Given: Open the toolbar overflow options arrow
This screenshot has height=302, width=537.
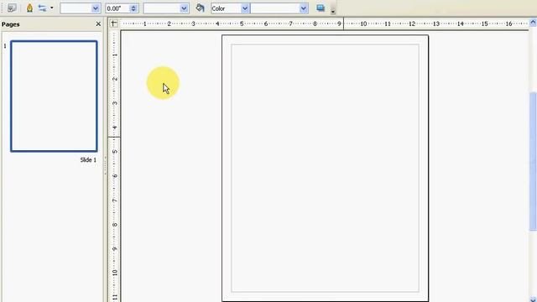Looking at the screenshot, I should tap(332, 11).
